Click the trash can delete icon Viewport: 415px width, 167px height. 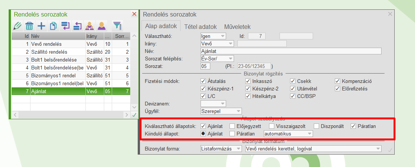coord(29,26)
